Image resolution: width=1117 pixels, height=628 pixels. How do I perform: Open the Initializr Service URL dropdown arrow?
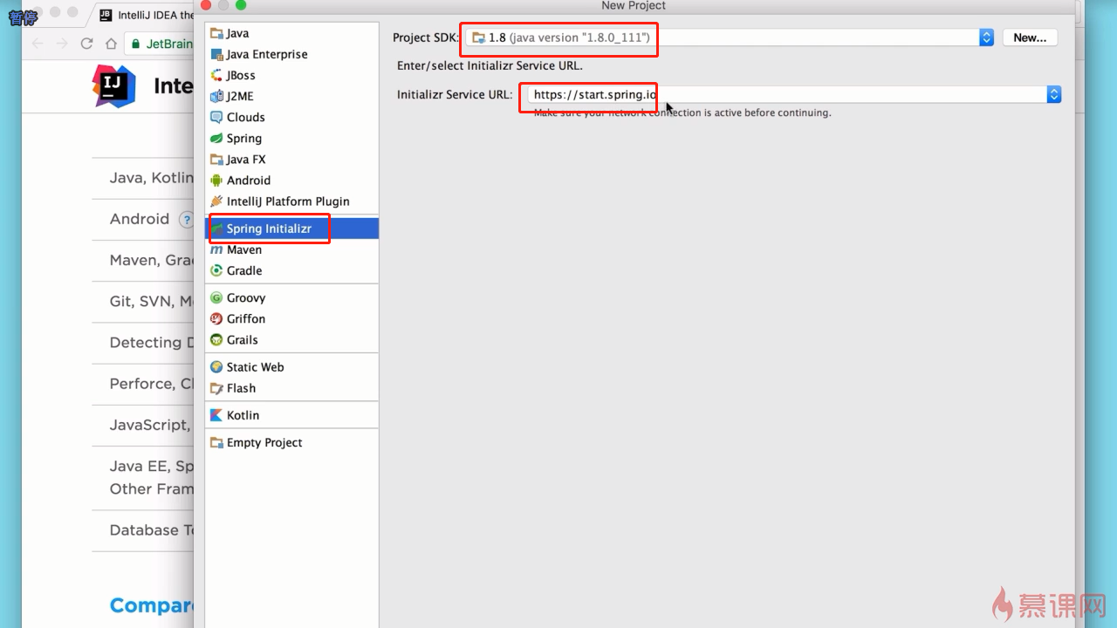[1053, 94]
